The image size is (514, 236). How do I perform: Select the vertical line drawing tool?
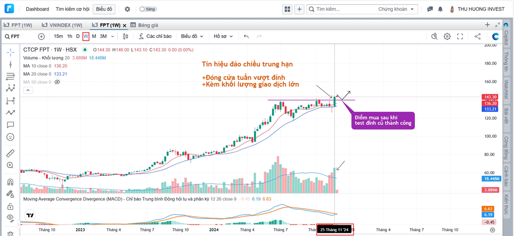11,64
